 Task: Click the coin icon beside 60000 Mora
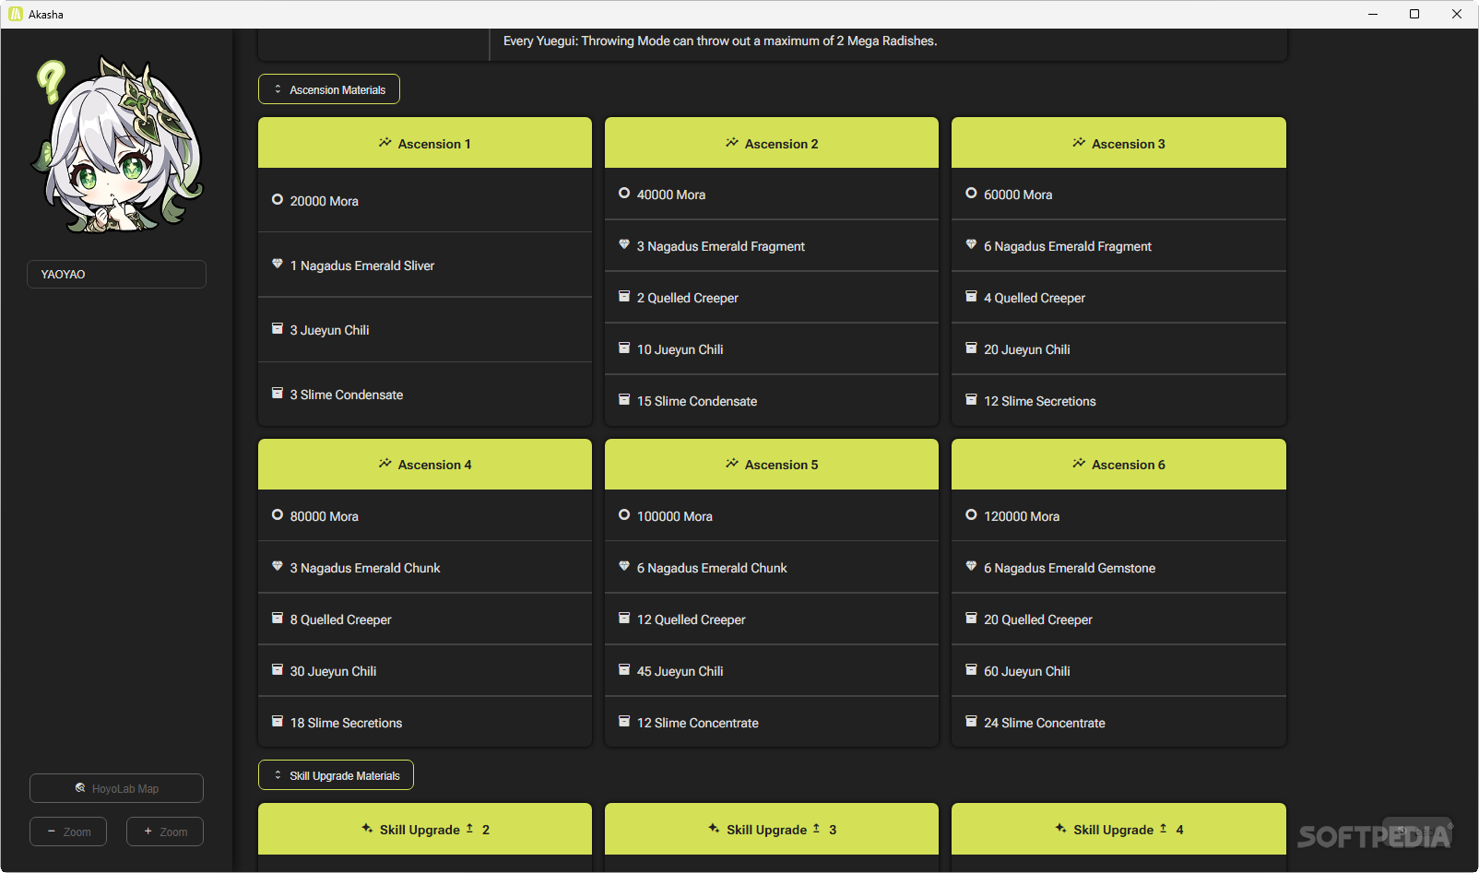(971, 193)
